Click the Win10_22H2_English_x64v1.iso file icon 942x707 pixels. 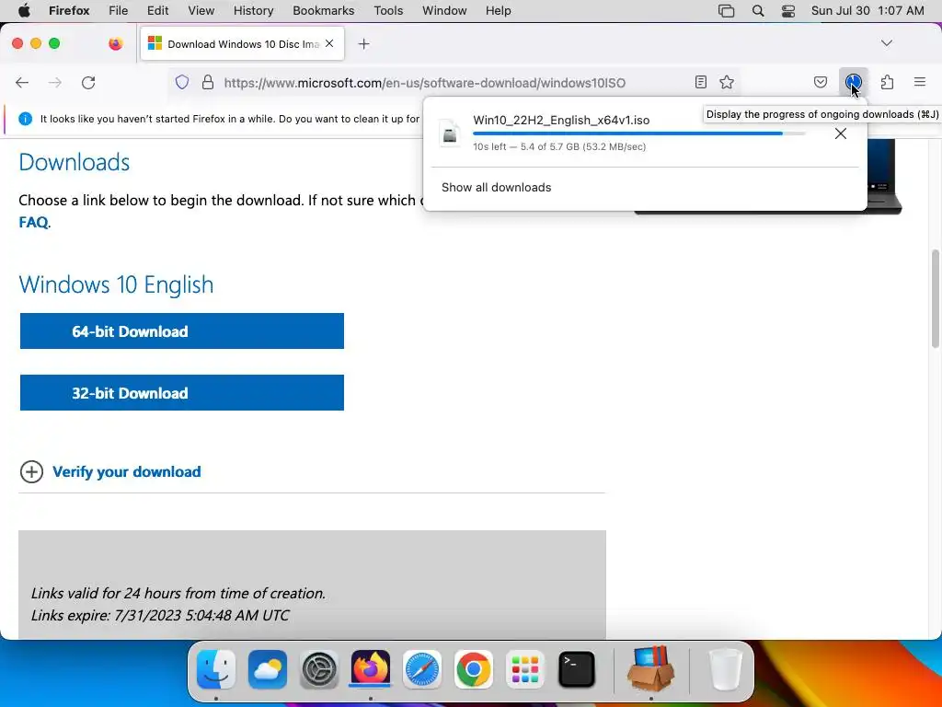(450, 133)
